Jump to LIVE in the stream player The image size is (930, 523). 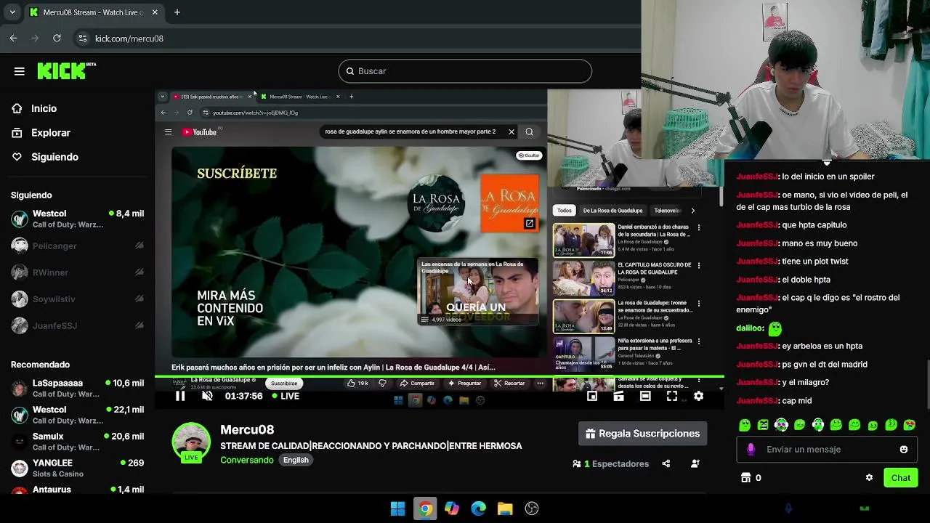click(286, 396)
